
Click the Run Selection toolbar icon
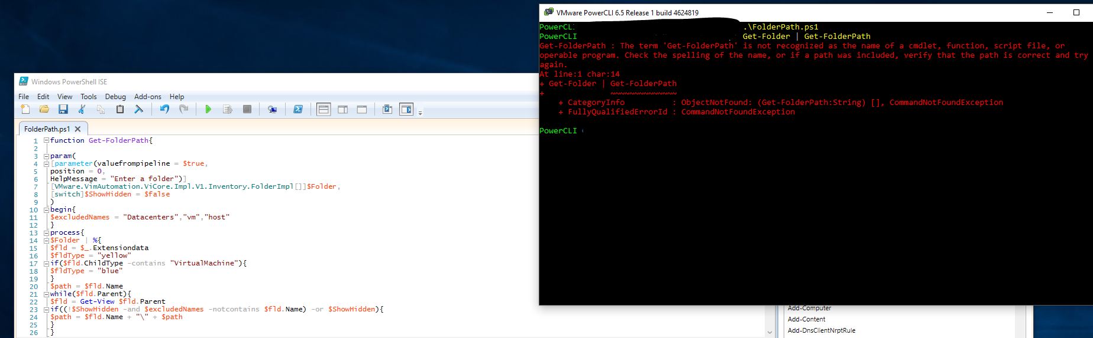[x=228, y=109]
